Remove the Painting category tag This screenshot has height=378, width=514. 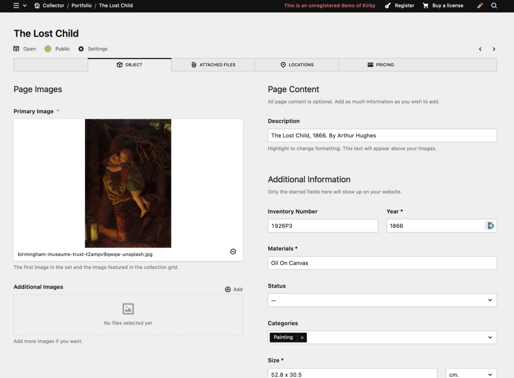pos(302,338)
